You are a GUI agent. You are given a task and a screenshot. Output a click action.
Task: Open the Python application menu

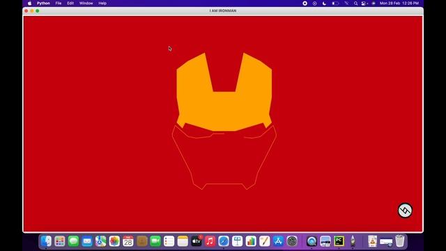43,3
